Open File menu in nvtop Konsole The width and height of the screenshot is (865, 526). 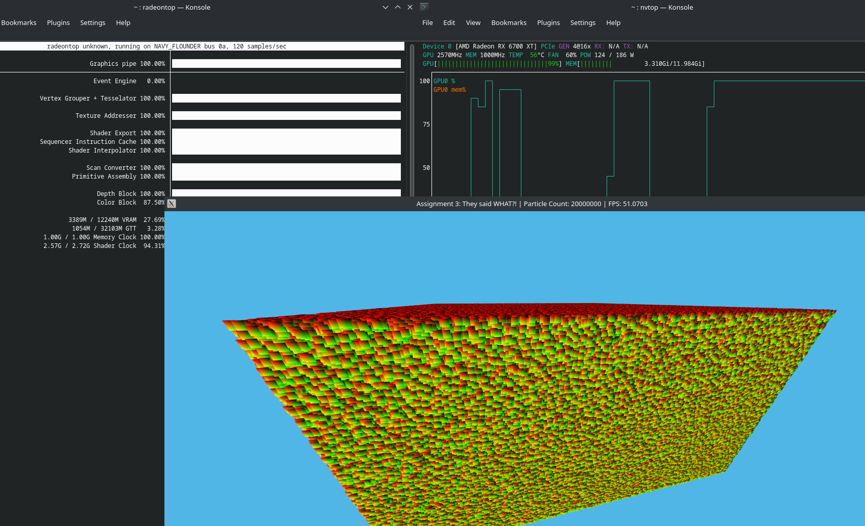click(x=427, y=22)
